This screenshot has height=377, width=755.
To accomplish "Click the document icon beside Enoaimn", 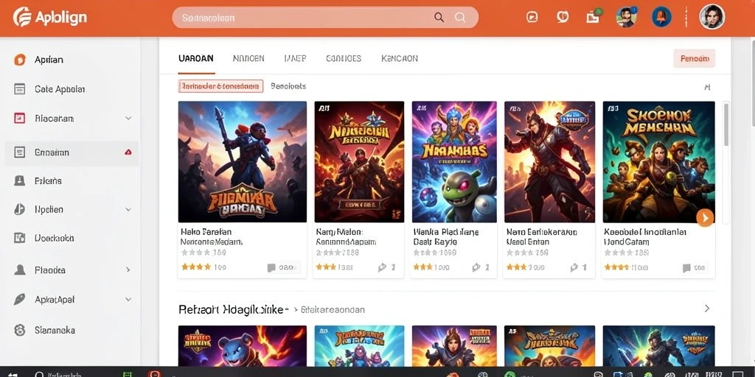I will coord(19,152).
